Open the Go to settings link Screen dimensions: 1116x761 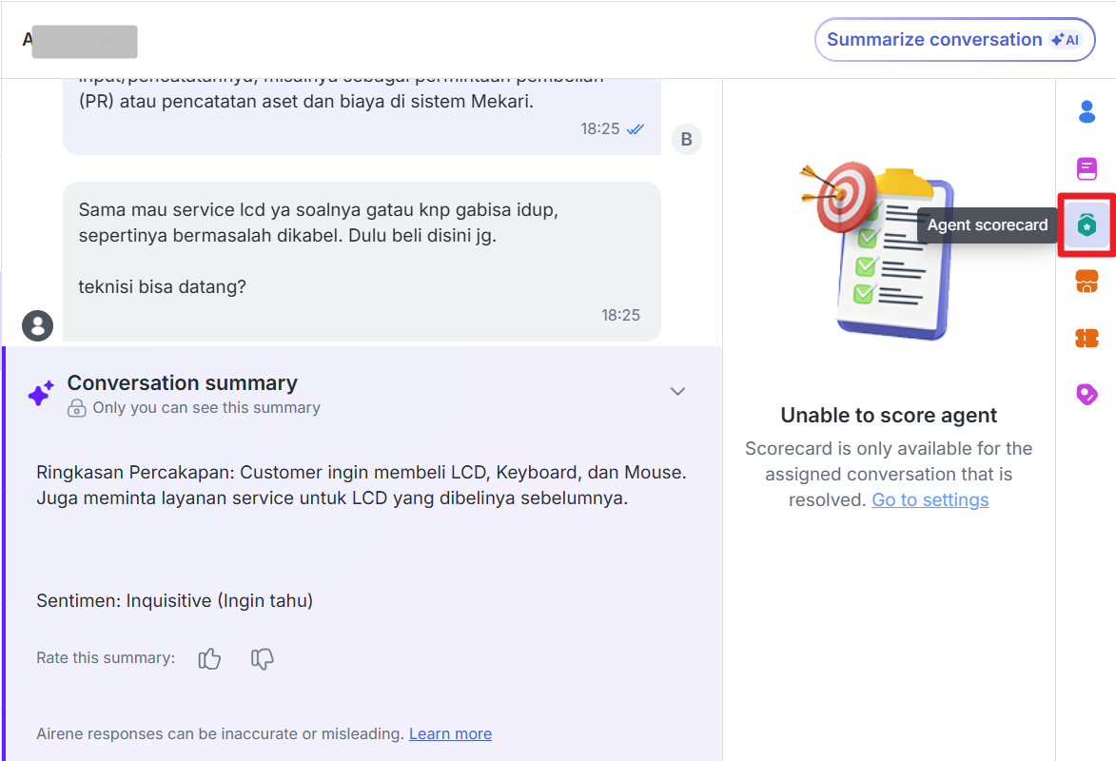(x=930, y=499)
